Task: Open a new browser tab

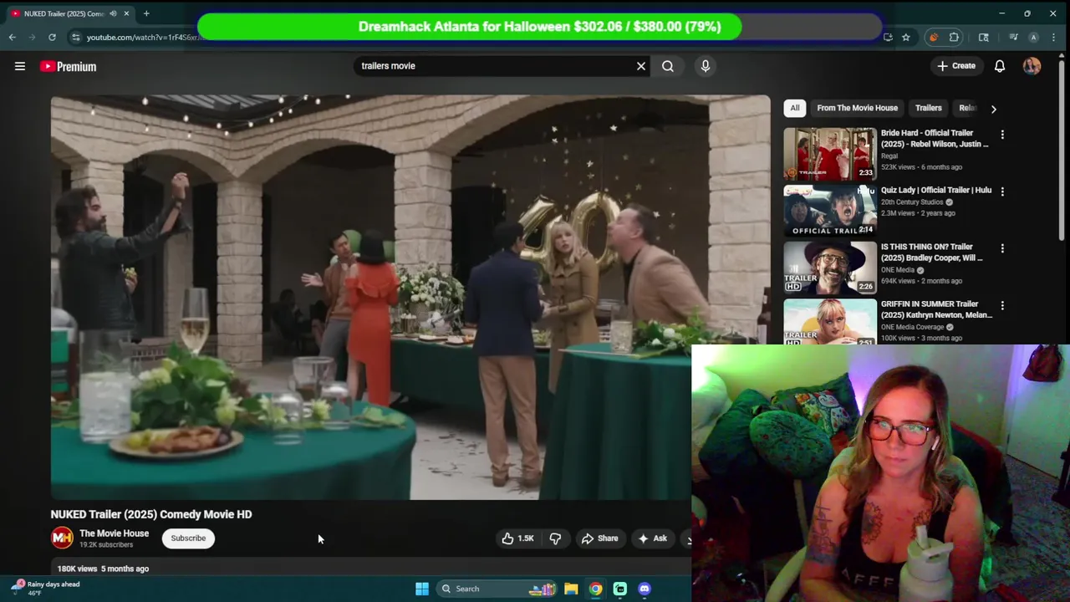Action: tap(146, 13)
